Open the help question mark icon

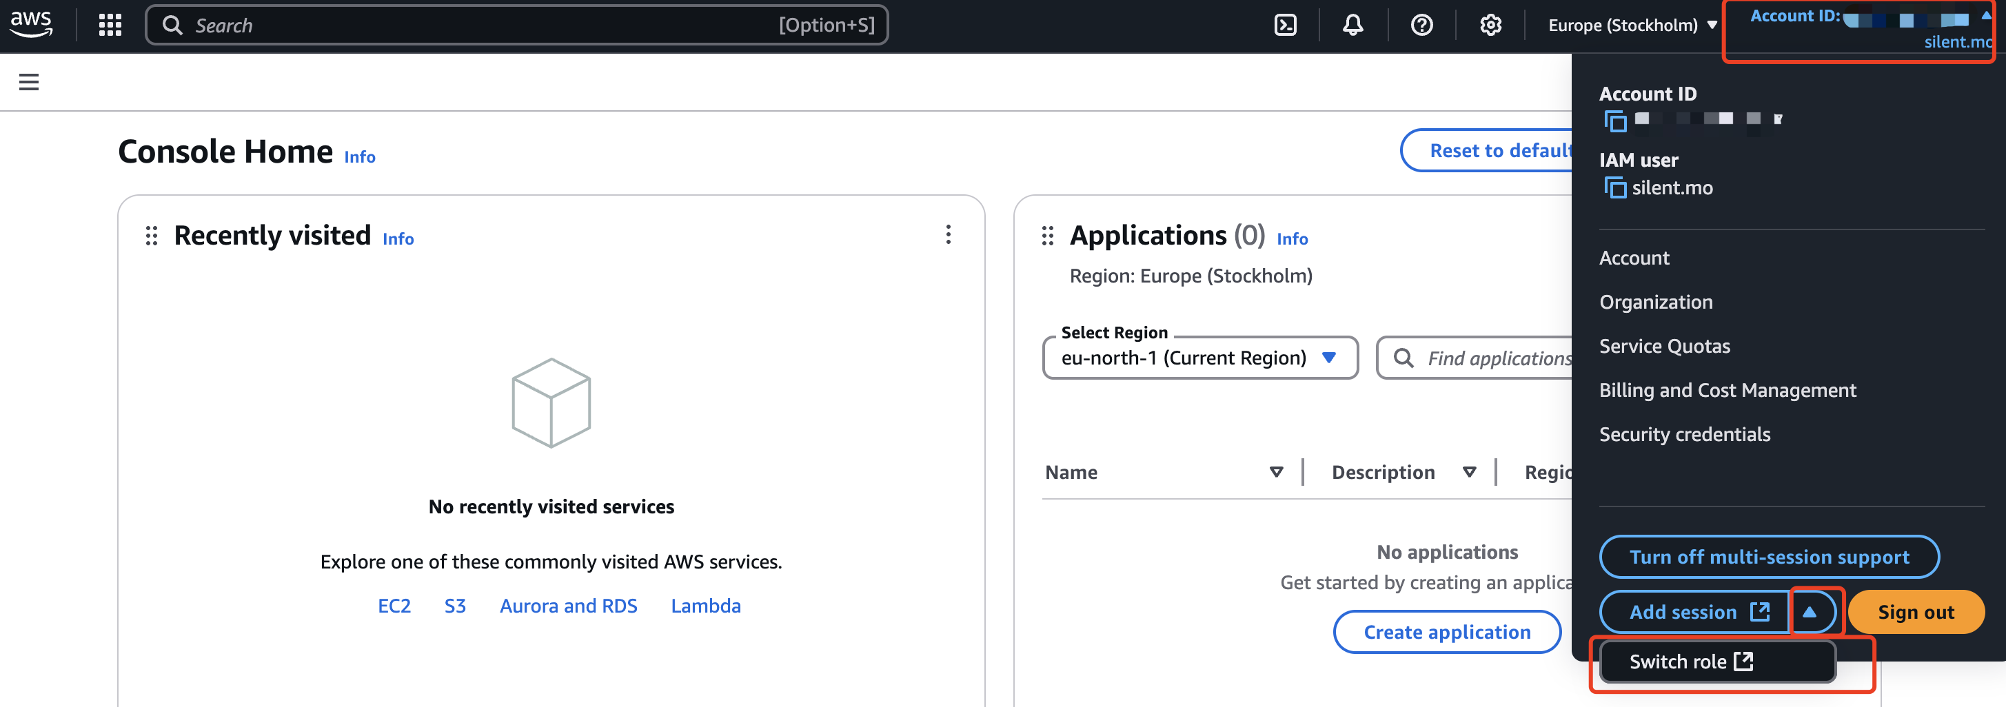[1421, 25]
